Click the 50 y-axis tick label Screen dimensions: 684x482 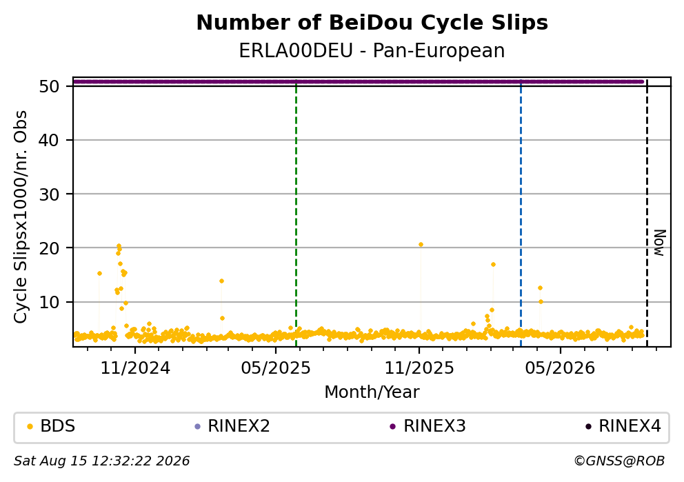(49, 86)
